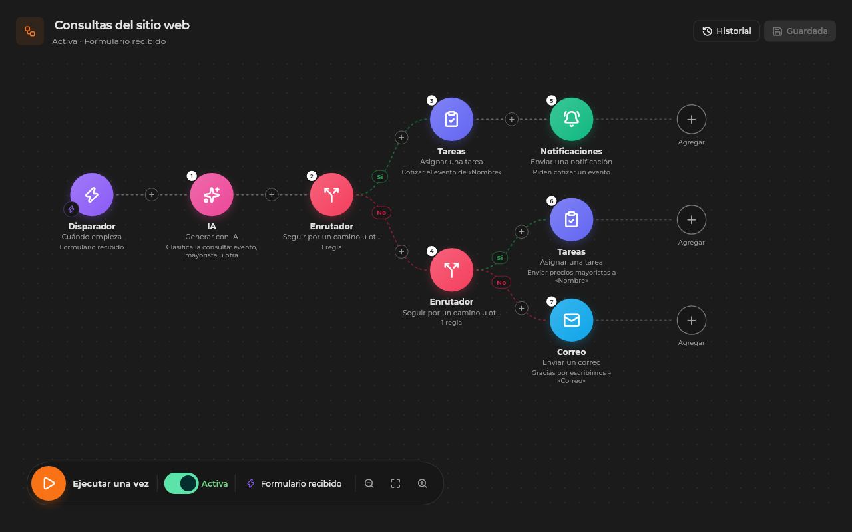Click the small trigger badge on Disparador

71,209
